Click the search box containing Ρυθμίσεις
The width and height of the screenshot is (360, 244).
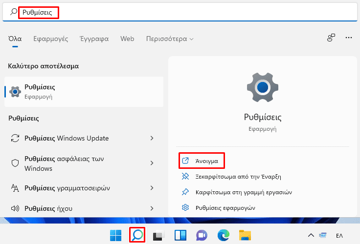180,12
